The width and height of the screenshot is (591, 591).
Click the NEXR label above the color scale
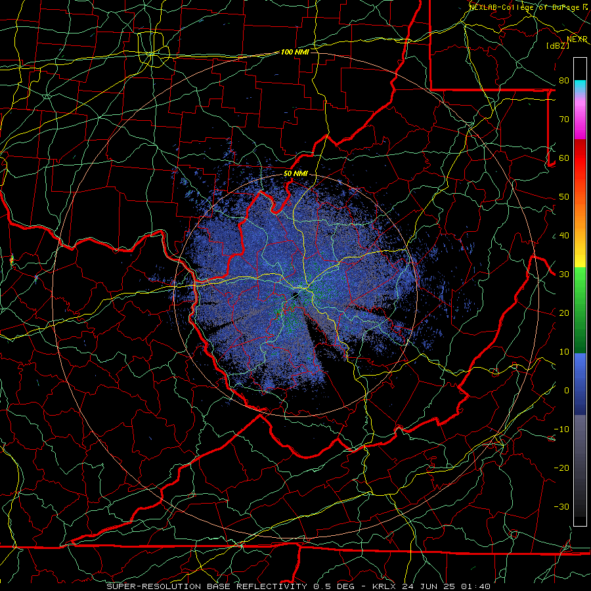577,39
